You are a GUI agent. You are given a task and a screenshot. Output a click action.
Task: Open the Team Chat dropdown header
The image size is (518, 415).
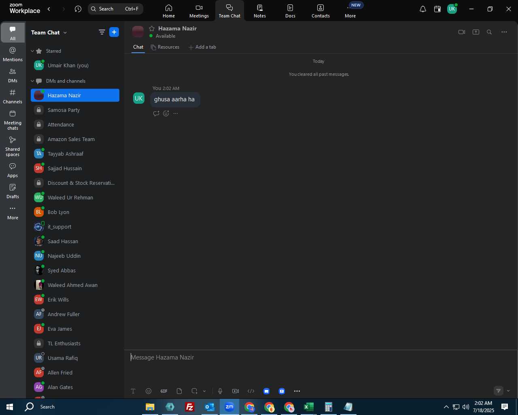coord(49,32)
